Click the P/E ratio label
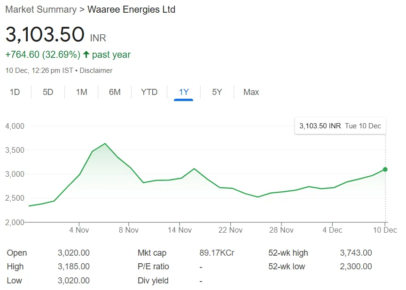Image resolution: width=406 pixels, height=290 pixels. pos(153,266)
